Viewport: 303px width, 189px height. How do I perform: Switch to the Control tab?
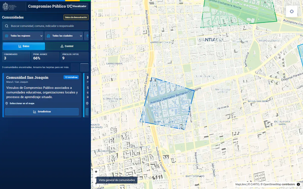(x=67, y=46)
